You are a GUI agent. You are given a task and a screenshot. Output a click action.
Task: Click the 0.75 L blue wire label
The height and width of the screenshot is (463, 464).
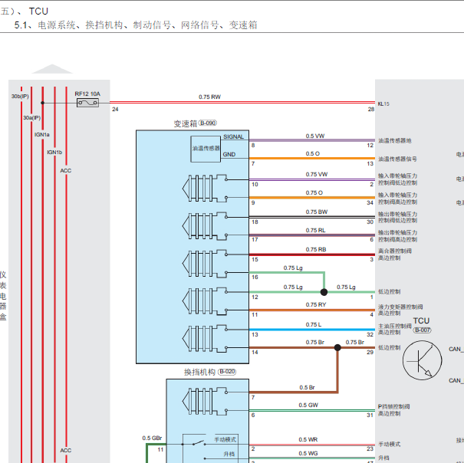(314, 324)
